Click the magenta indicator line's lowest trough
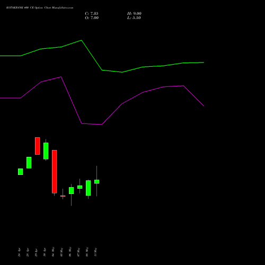The height and width of the screenshot is (265, 265). pyautogui.click(x=102, y=125)
